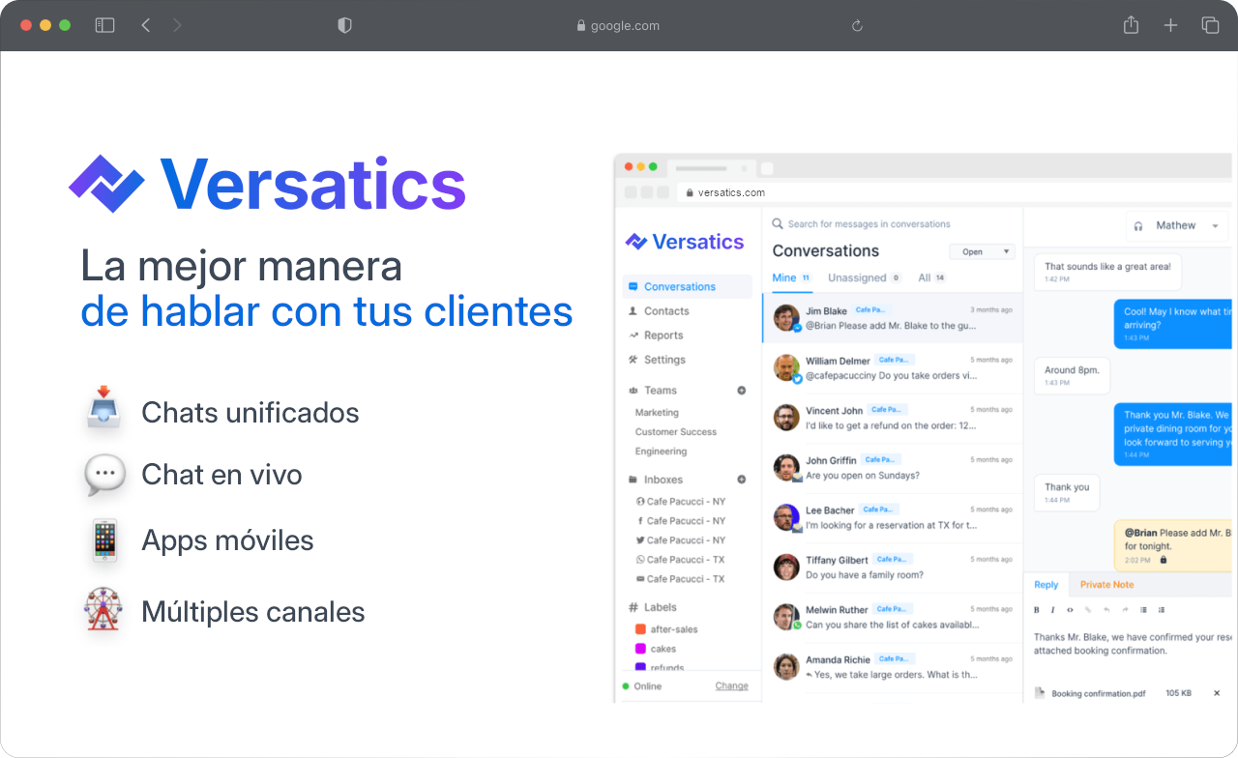This screenshot has width=1238, height=758.
Task: Click the refunds label color swatch
Action: pos(640,667)
